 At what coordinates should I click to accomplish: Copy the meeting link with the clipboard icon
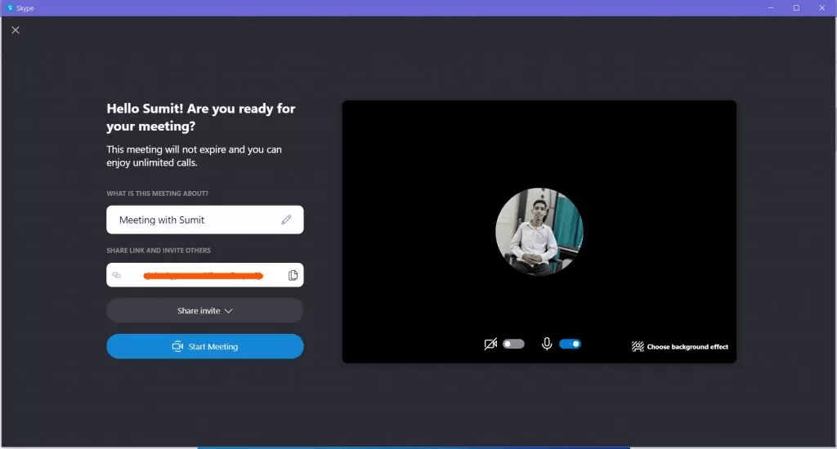tap(293, 275)
